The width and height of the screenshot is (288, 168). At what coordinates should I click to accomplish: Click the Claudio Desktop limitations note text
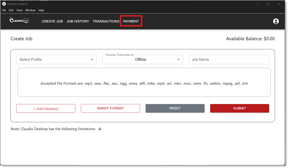(53, 129)
